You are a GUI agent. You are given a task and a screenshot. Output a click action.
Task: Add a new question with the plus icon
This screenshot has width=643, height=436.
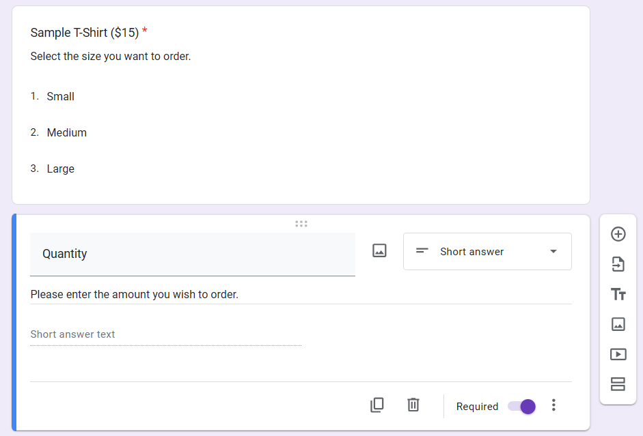(618, 234)
